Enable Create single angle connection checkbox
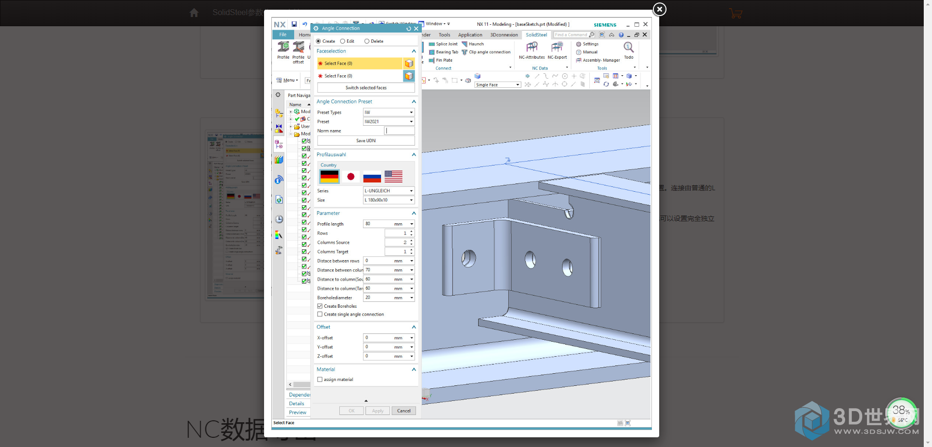The image size is (932, 447). pyautogui.click(x=320, y=315)
